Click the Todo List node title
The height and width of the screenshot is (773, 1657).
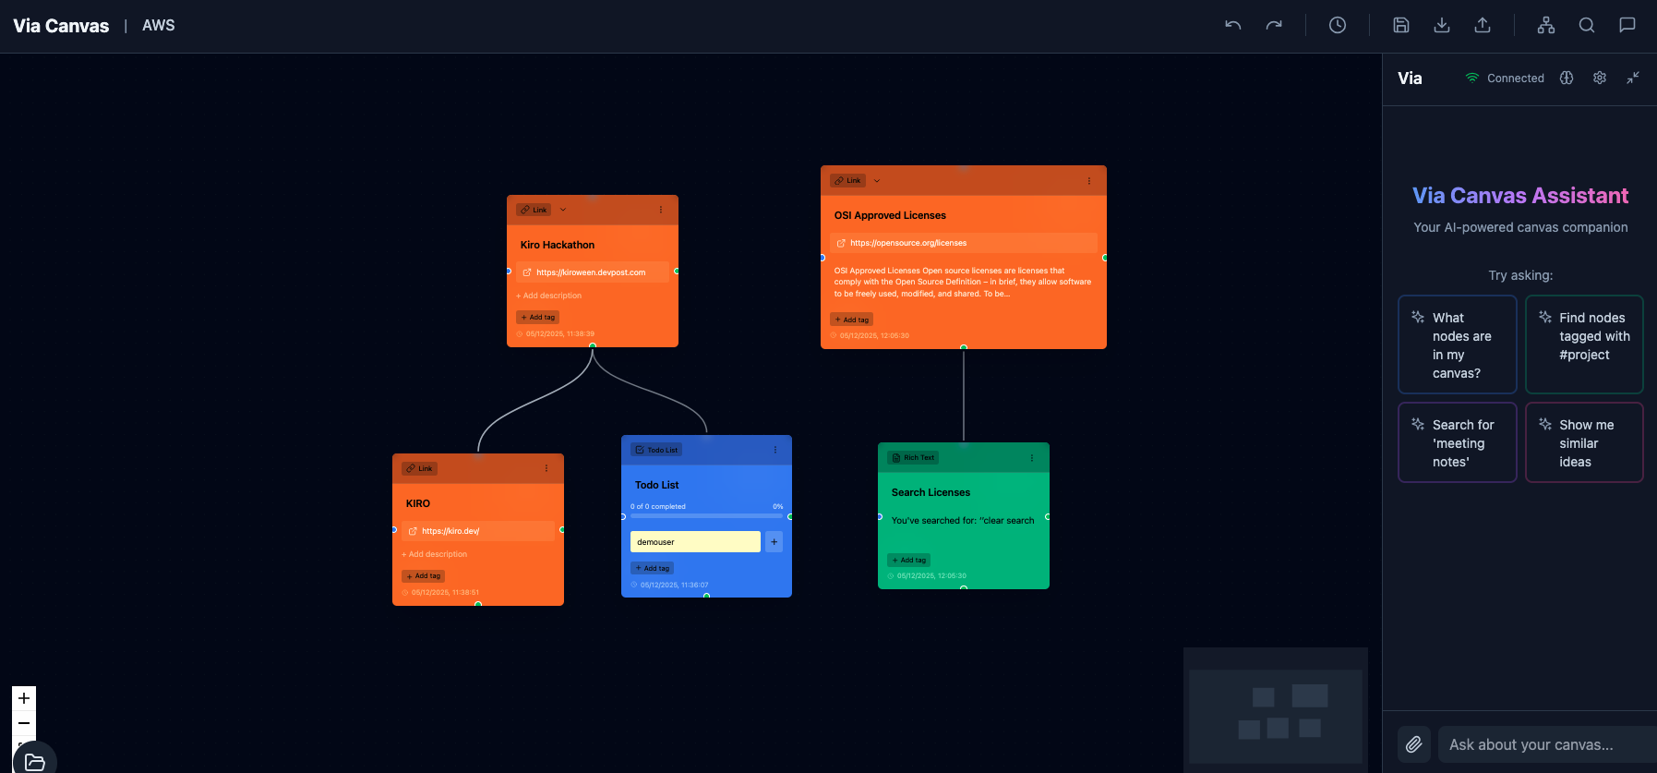coord(656,485)
